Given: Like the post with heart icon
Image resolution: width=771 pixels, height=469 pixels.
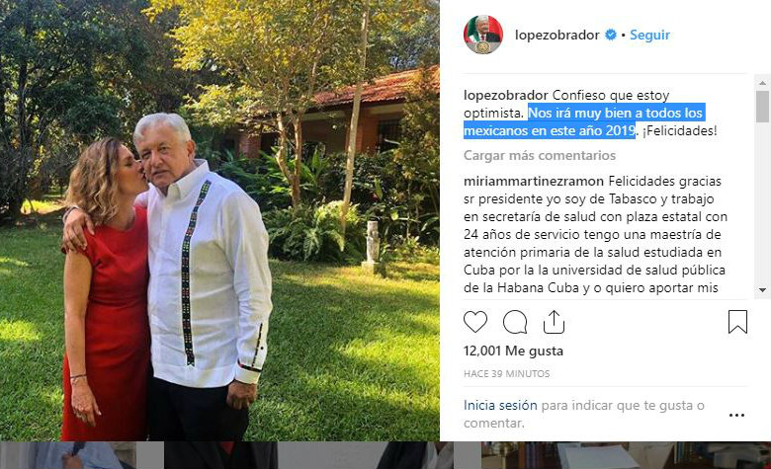Looking at the screenshot, I should point(475,322).
